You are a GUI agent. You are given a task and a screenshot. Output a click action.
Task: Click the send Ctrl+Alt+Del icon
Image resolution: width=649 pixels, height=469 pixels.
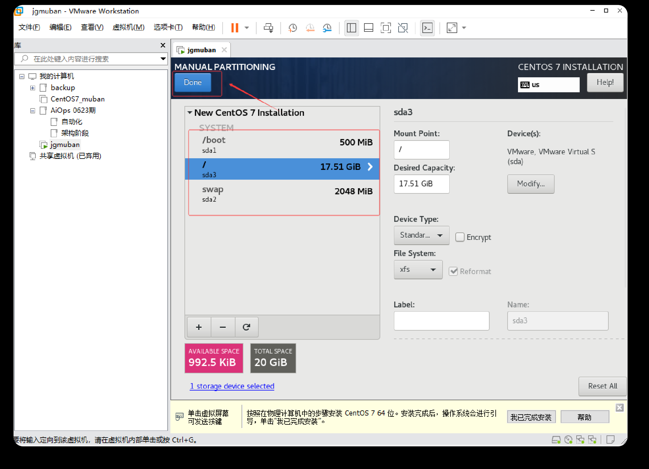[268, 28]
